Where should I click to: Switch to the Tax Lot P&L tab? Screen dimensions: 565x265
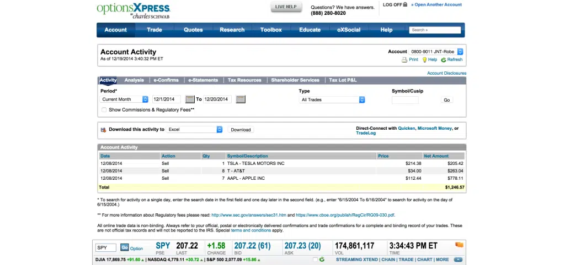343,80
